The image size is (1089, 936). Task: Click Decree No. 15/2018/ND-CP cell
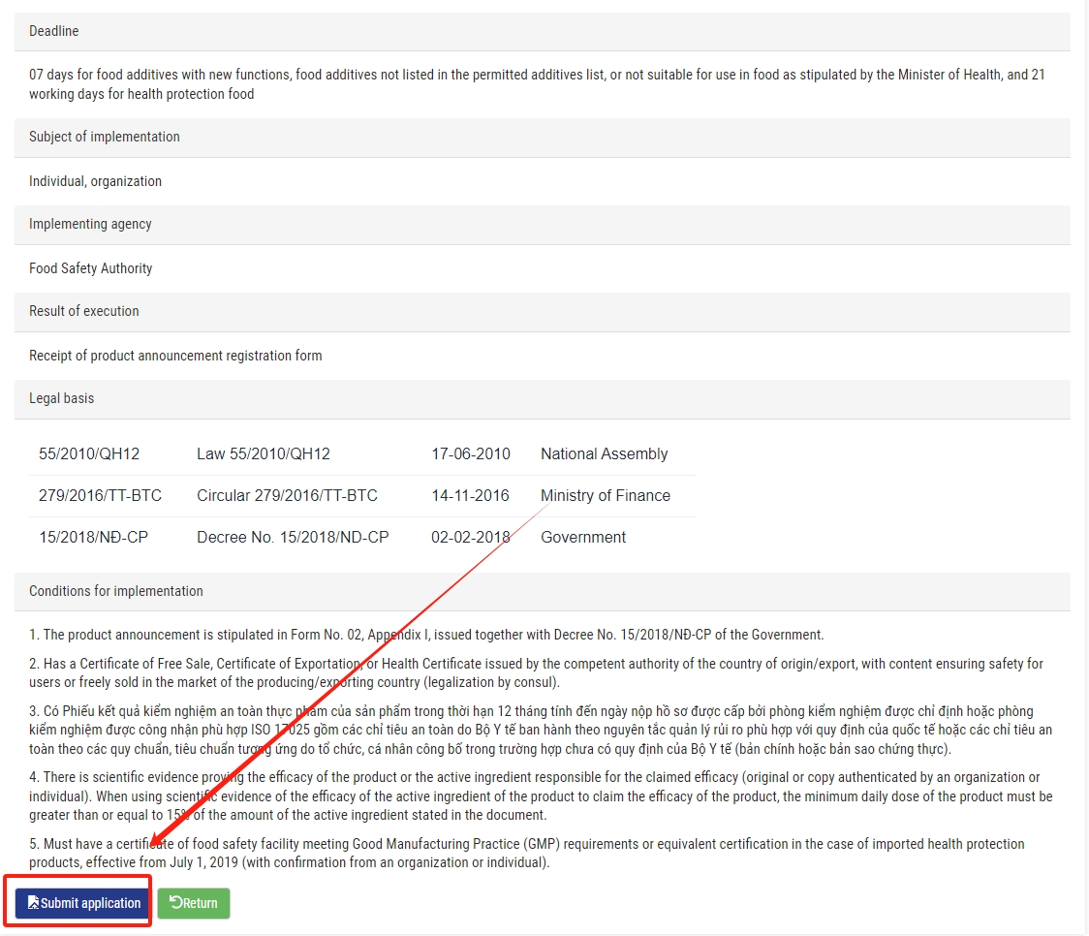(293, 538)
